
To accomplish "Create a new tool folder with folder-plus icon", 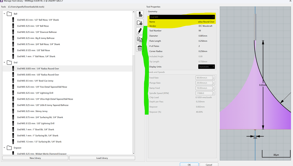I will coord(140,22).
